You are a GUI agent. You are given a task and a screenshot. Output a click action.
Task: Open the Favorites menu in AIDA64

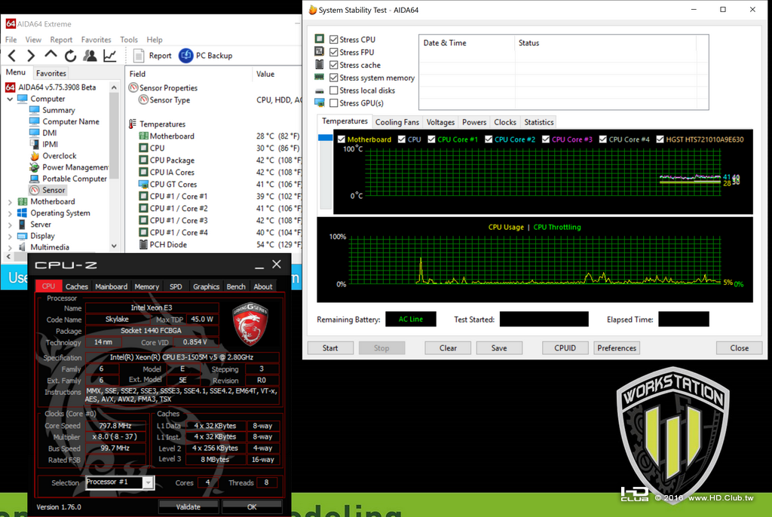96,39
